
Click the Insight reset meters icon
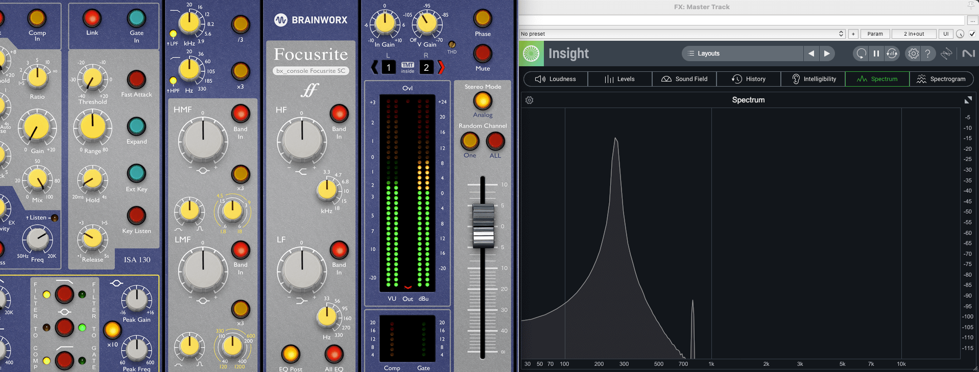pyautogui.click(x=861, y=54)
